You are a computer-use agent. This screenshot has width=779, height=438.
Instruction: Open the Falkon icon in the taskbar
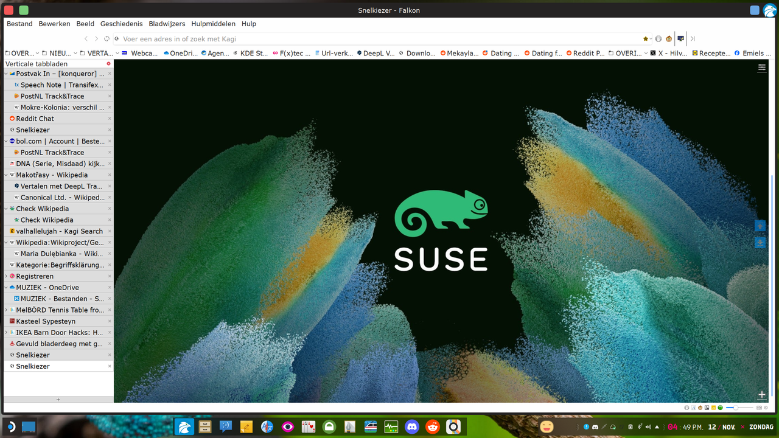pyautogui.click(x=184, y=427)
